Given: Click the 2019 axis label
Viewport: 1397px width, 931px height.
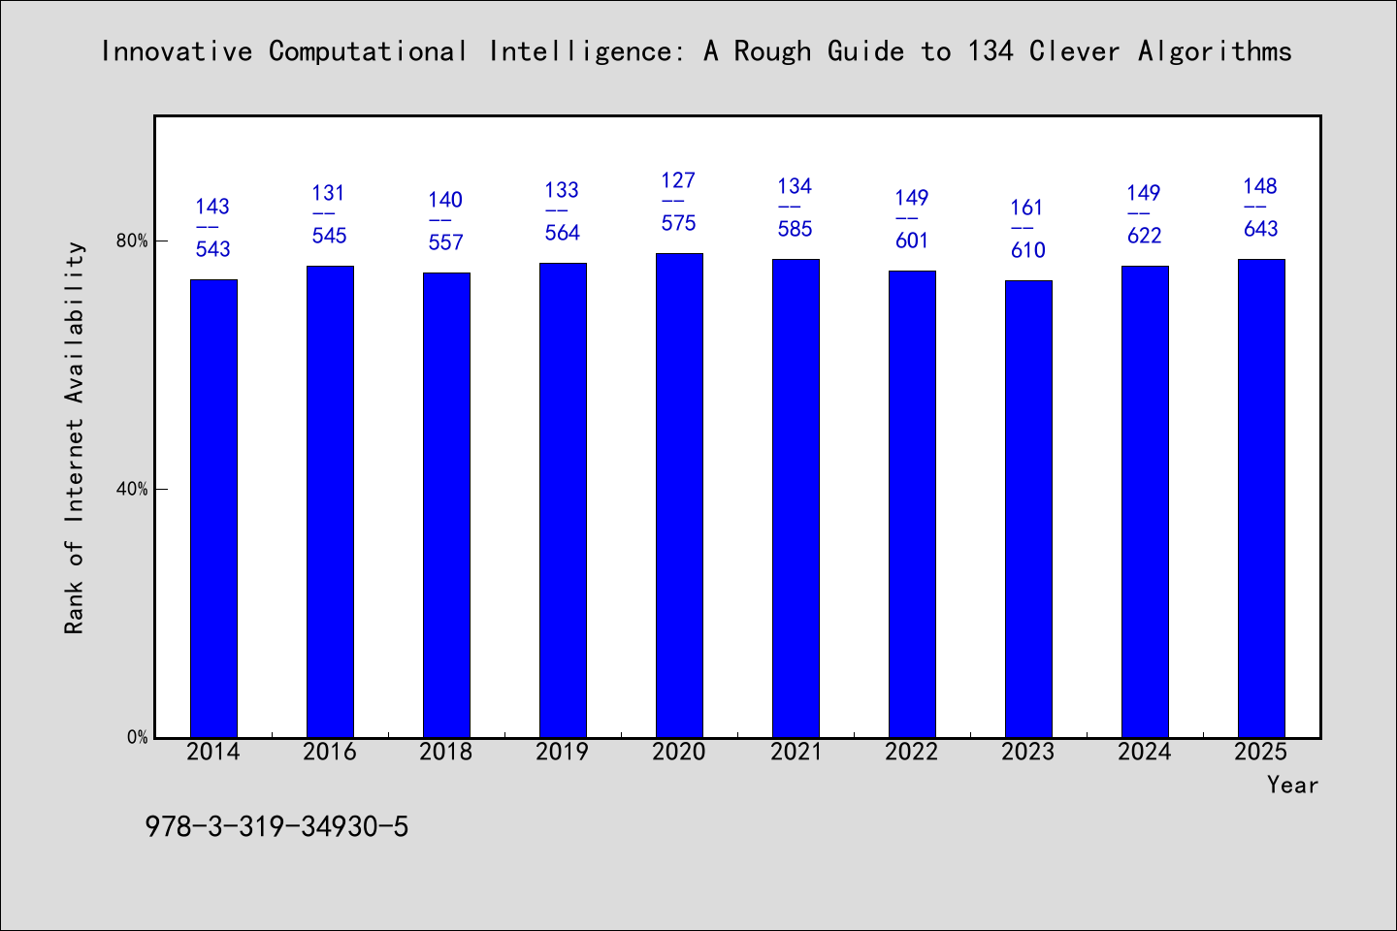Looking at the screenshot, I should (x=563, y=752).
